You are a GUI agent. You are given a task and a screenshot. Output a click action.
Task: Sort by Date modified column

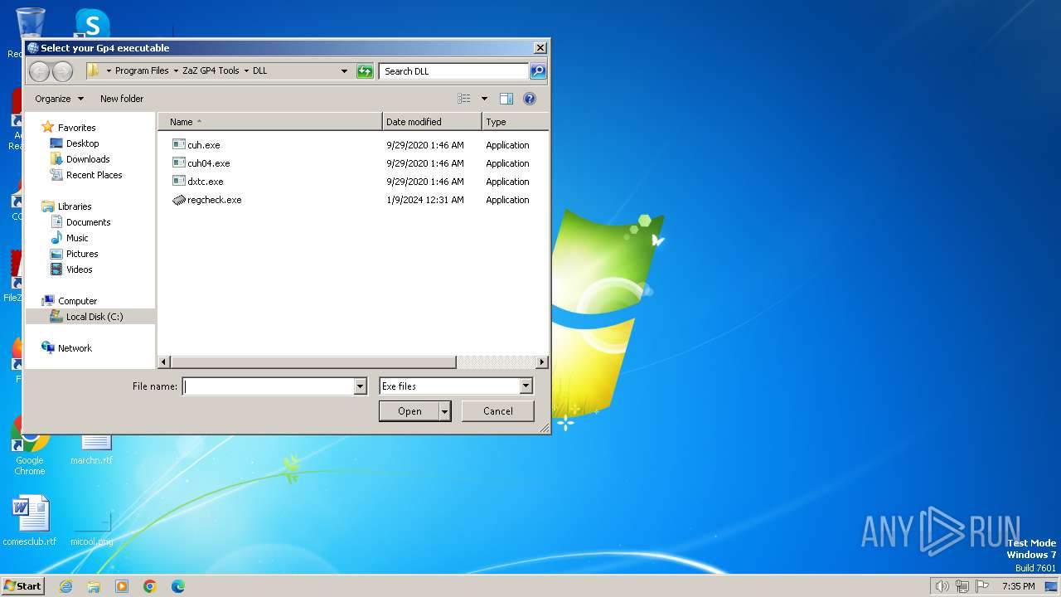pos(432,122)
